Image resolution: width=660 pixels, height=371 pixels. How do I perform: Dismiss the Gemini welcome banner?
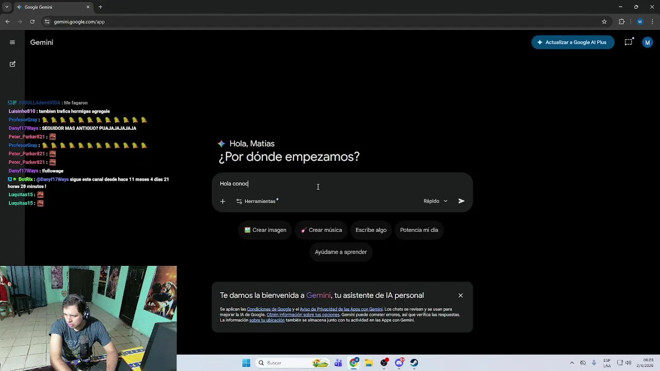[x=460, y=295]
